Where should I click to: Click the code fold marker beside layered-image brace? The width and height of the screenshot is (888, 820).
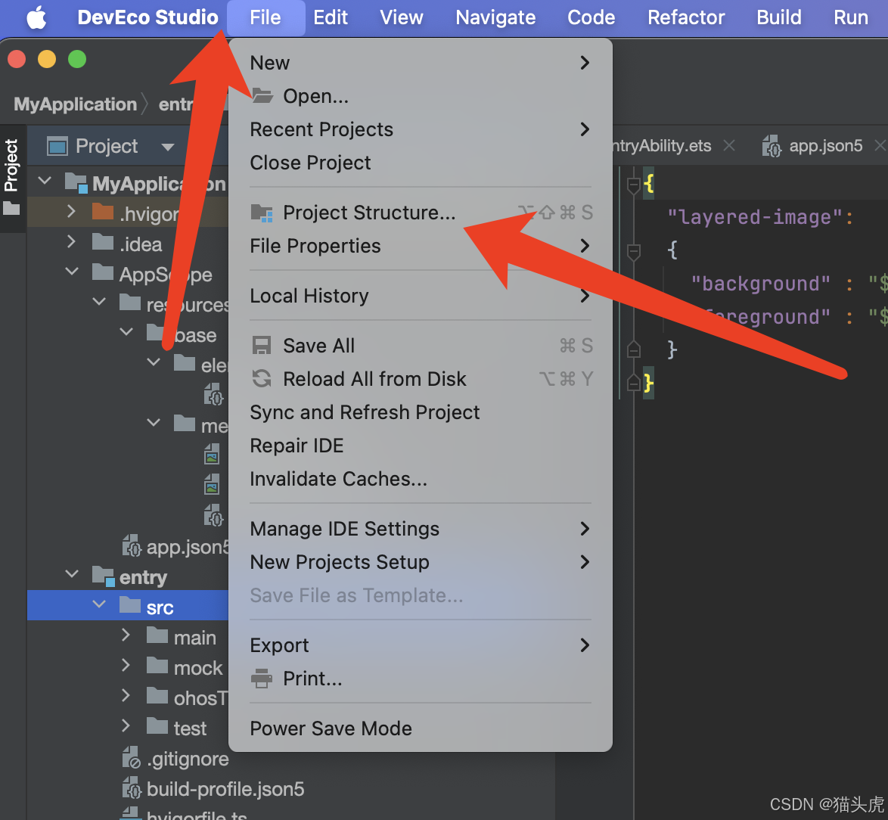pyautogui.click(x=634, y=251)
